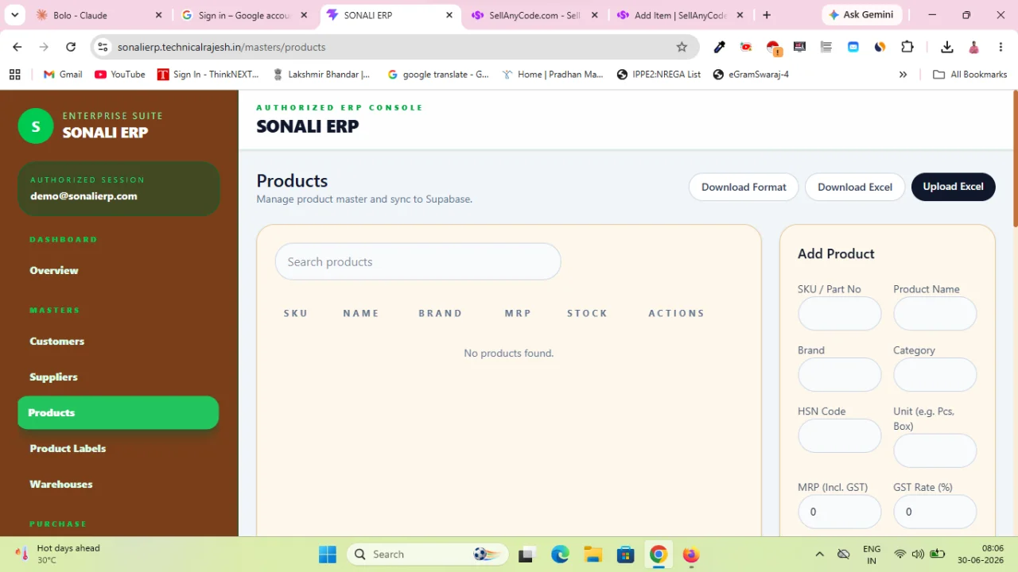Open Gmail bookmark
This screenshot has height=572, width=1018.
click(63, 75)
